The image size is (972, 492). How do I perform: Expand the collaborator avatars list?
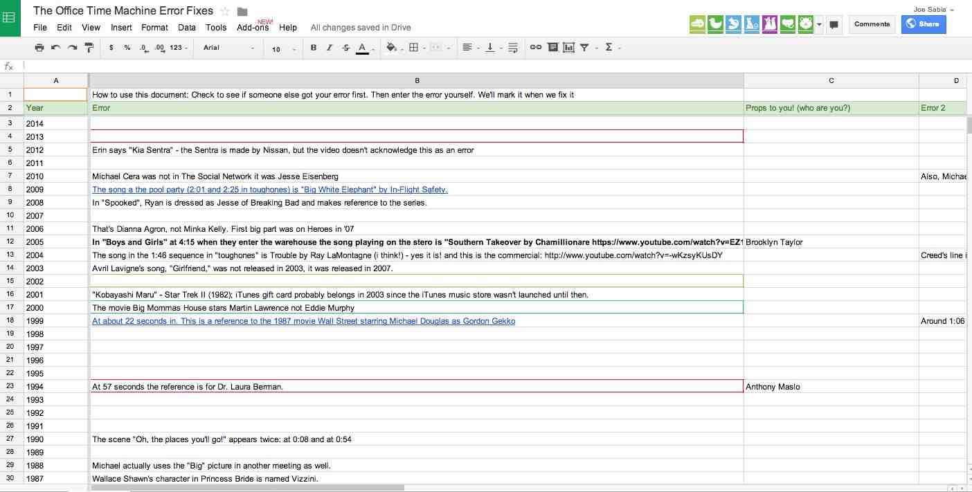click(x=819, y=24)
